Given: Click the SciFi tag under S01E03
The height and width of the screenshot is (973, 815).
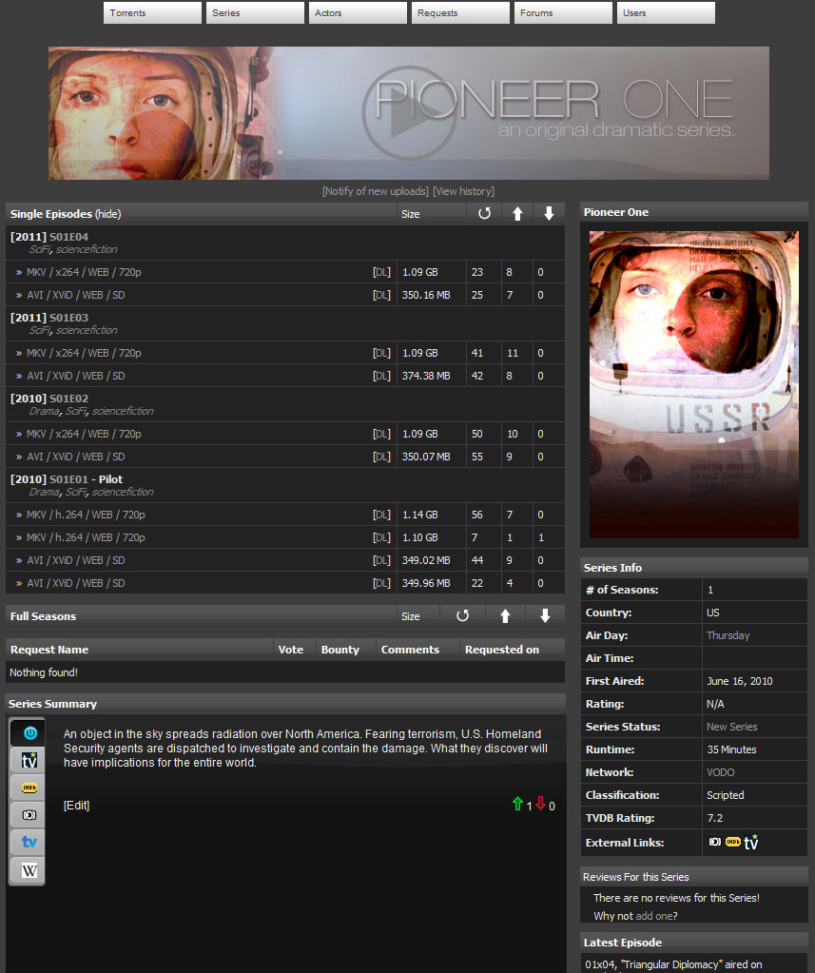Looking at the screenshot, I should (40, 330).
